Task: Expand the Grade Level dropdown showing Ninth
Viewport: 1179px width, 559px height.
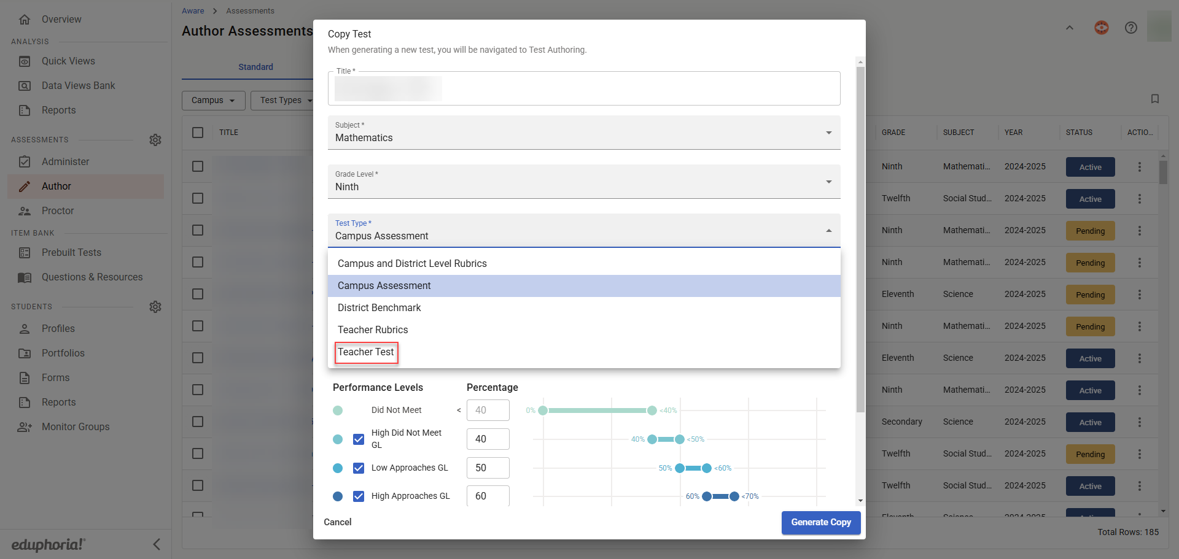Action: [583, 182]
